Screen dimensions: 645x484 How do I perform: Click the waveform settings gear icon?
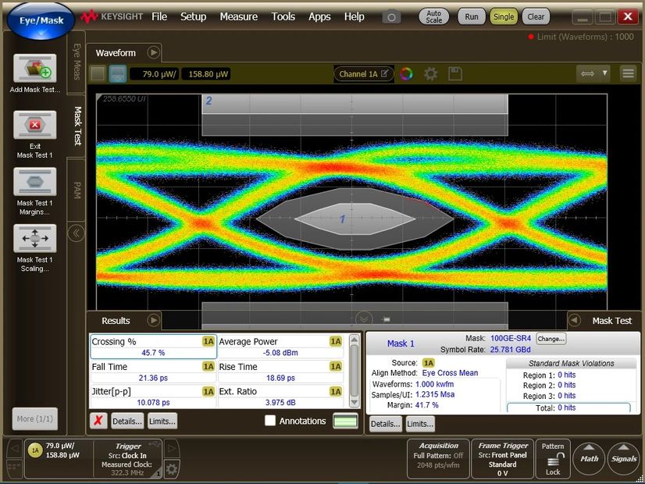pyautogui.click(x=430, y=74)
